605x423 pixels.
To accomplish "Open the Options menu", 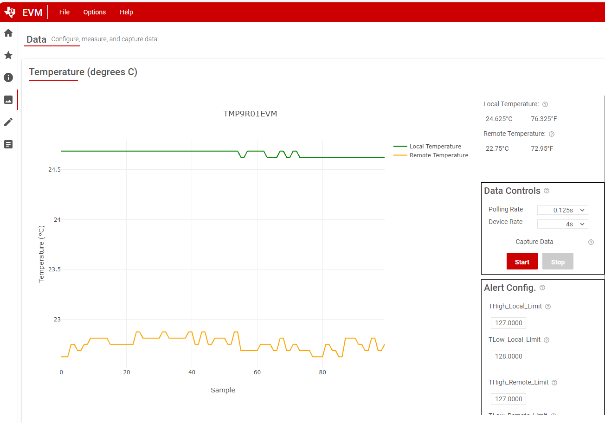I will pos(95,12).
